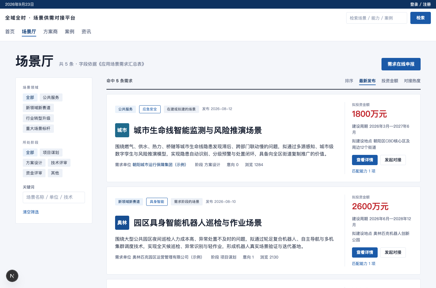Open the 案例 nav tab

(x=70, y=32)
